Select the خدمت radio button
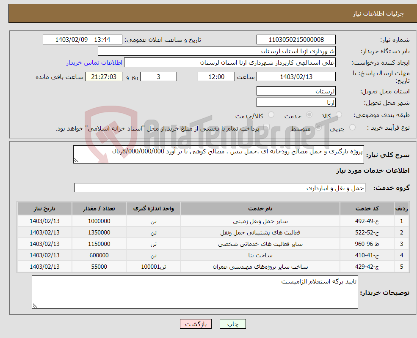The image size is (417, 338). click(309, 114)
